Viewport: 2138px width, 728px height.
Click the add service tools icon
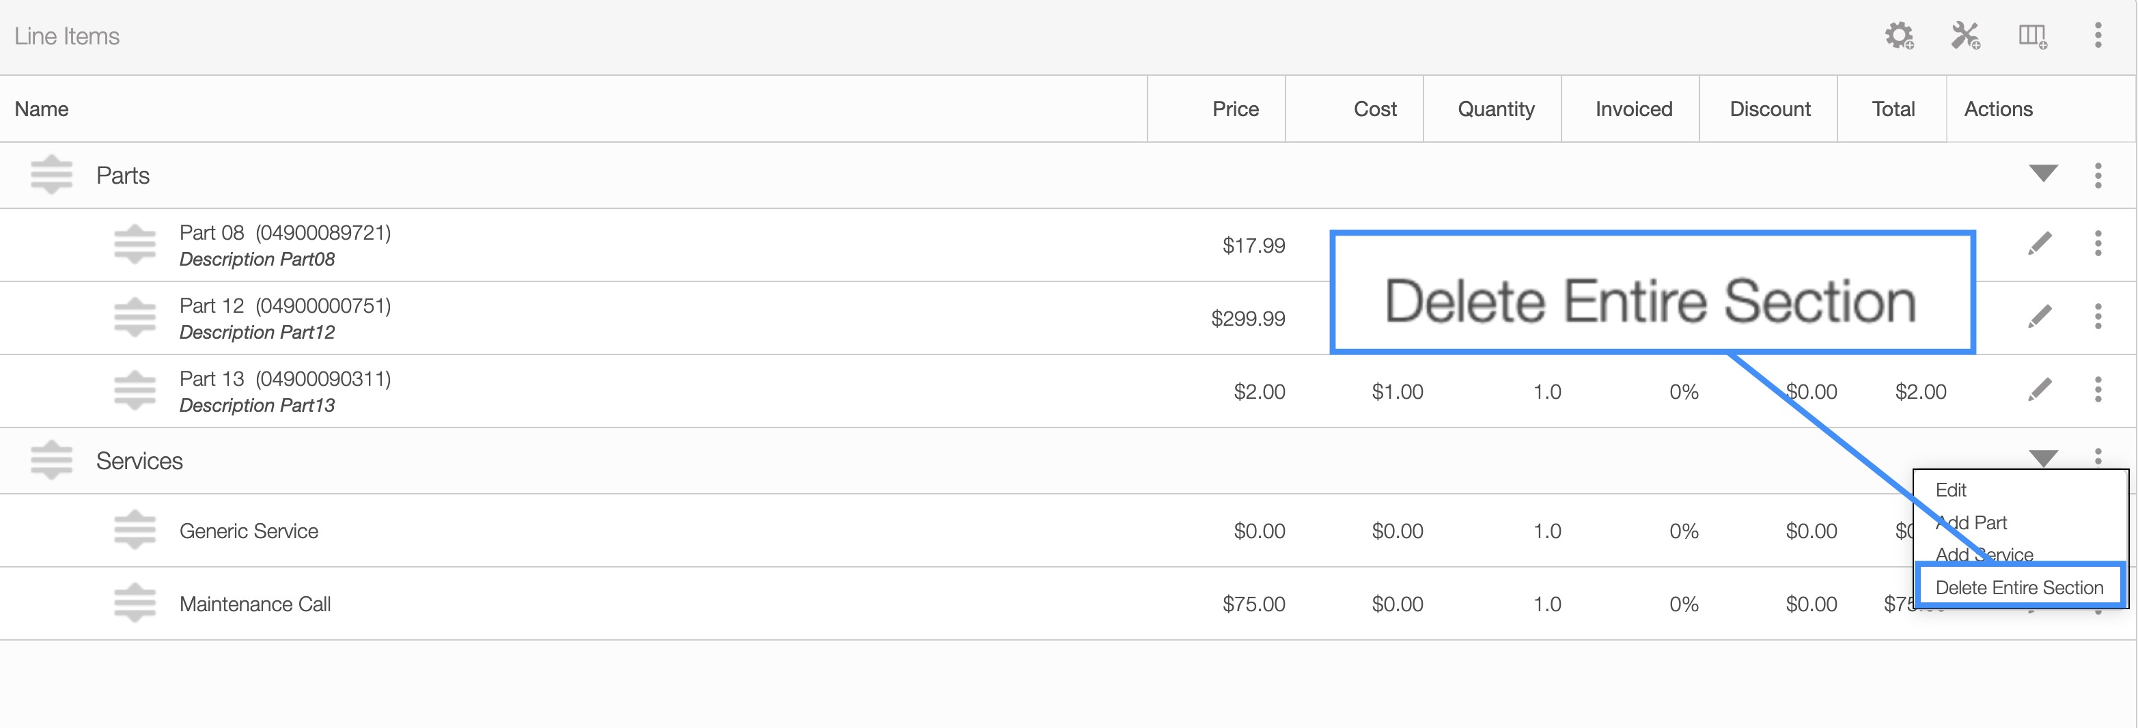click(1965, 36)
